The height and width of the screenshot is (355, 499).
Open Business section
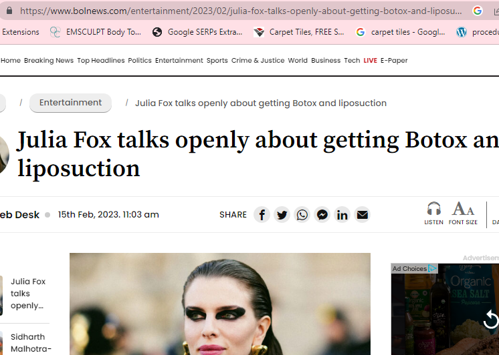point(326,60)
